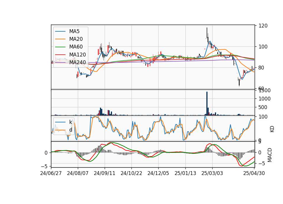Click the 24/06/27 date axis label
283x204 pixels.
pyautogui.click(x=51, y=173)
